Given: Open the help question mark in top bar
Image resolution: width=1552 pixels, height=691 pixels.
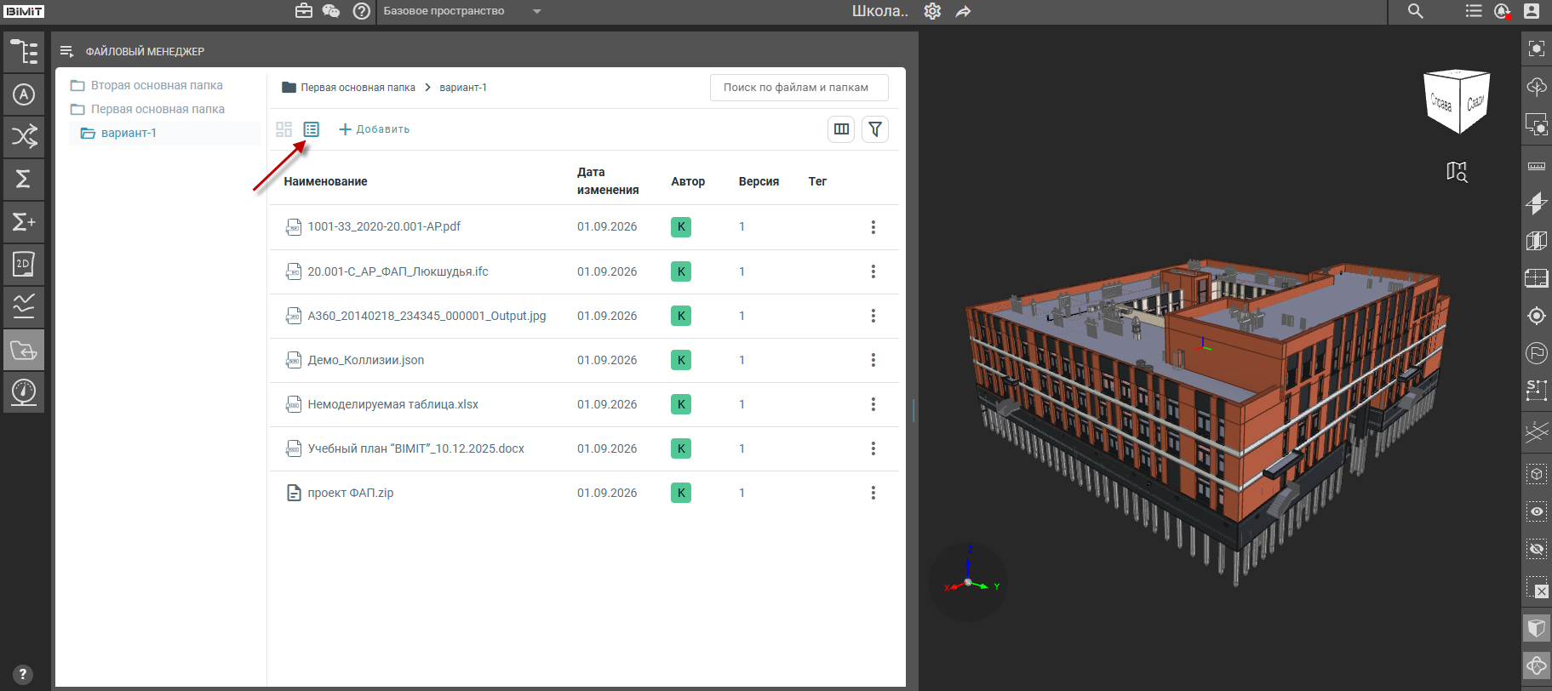Looking at the screenshot, I should (x=362, y=11).
